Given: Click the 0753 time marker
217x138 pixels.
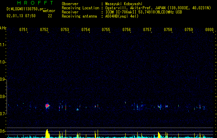Looking at the screenshot, I should tap(65, 30).
